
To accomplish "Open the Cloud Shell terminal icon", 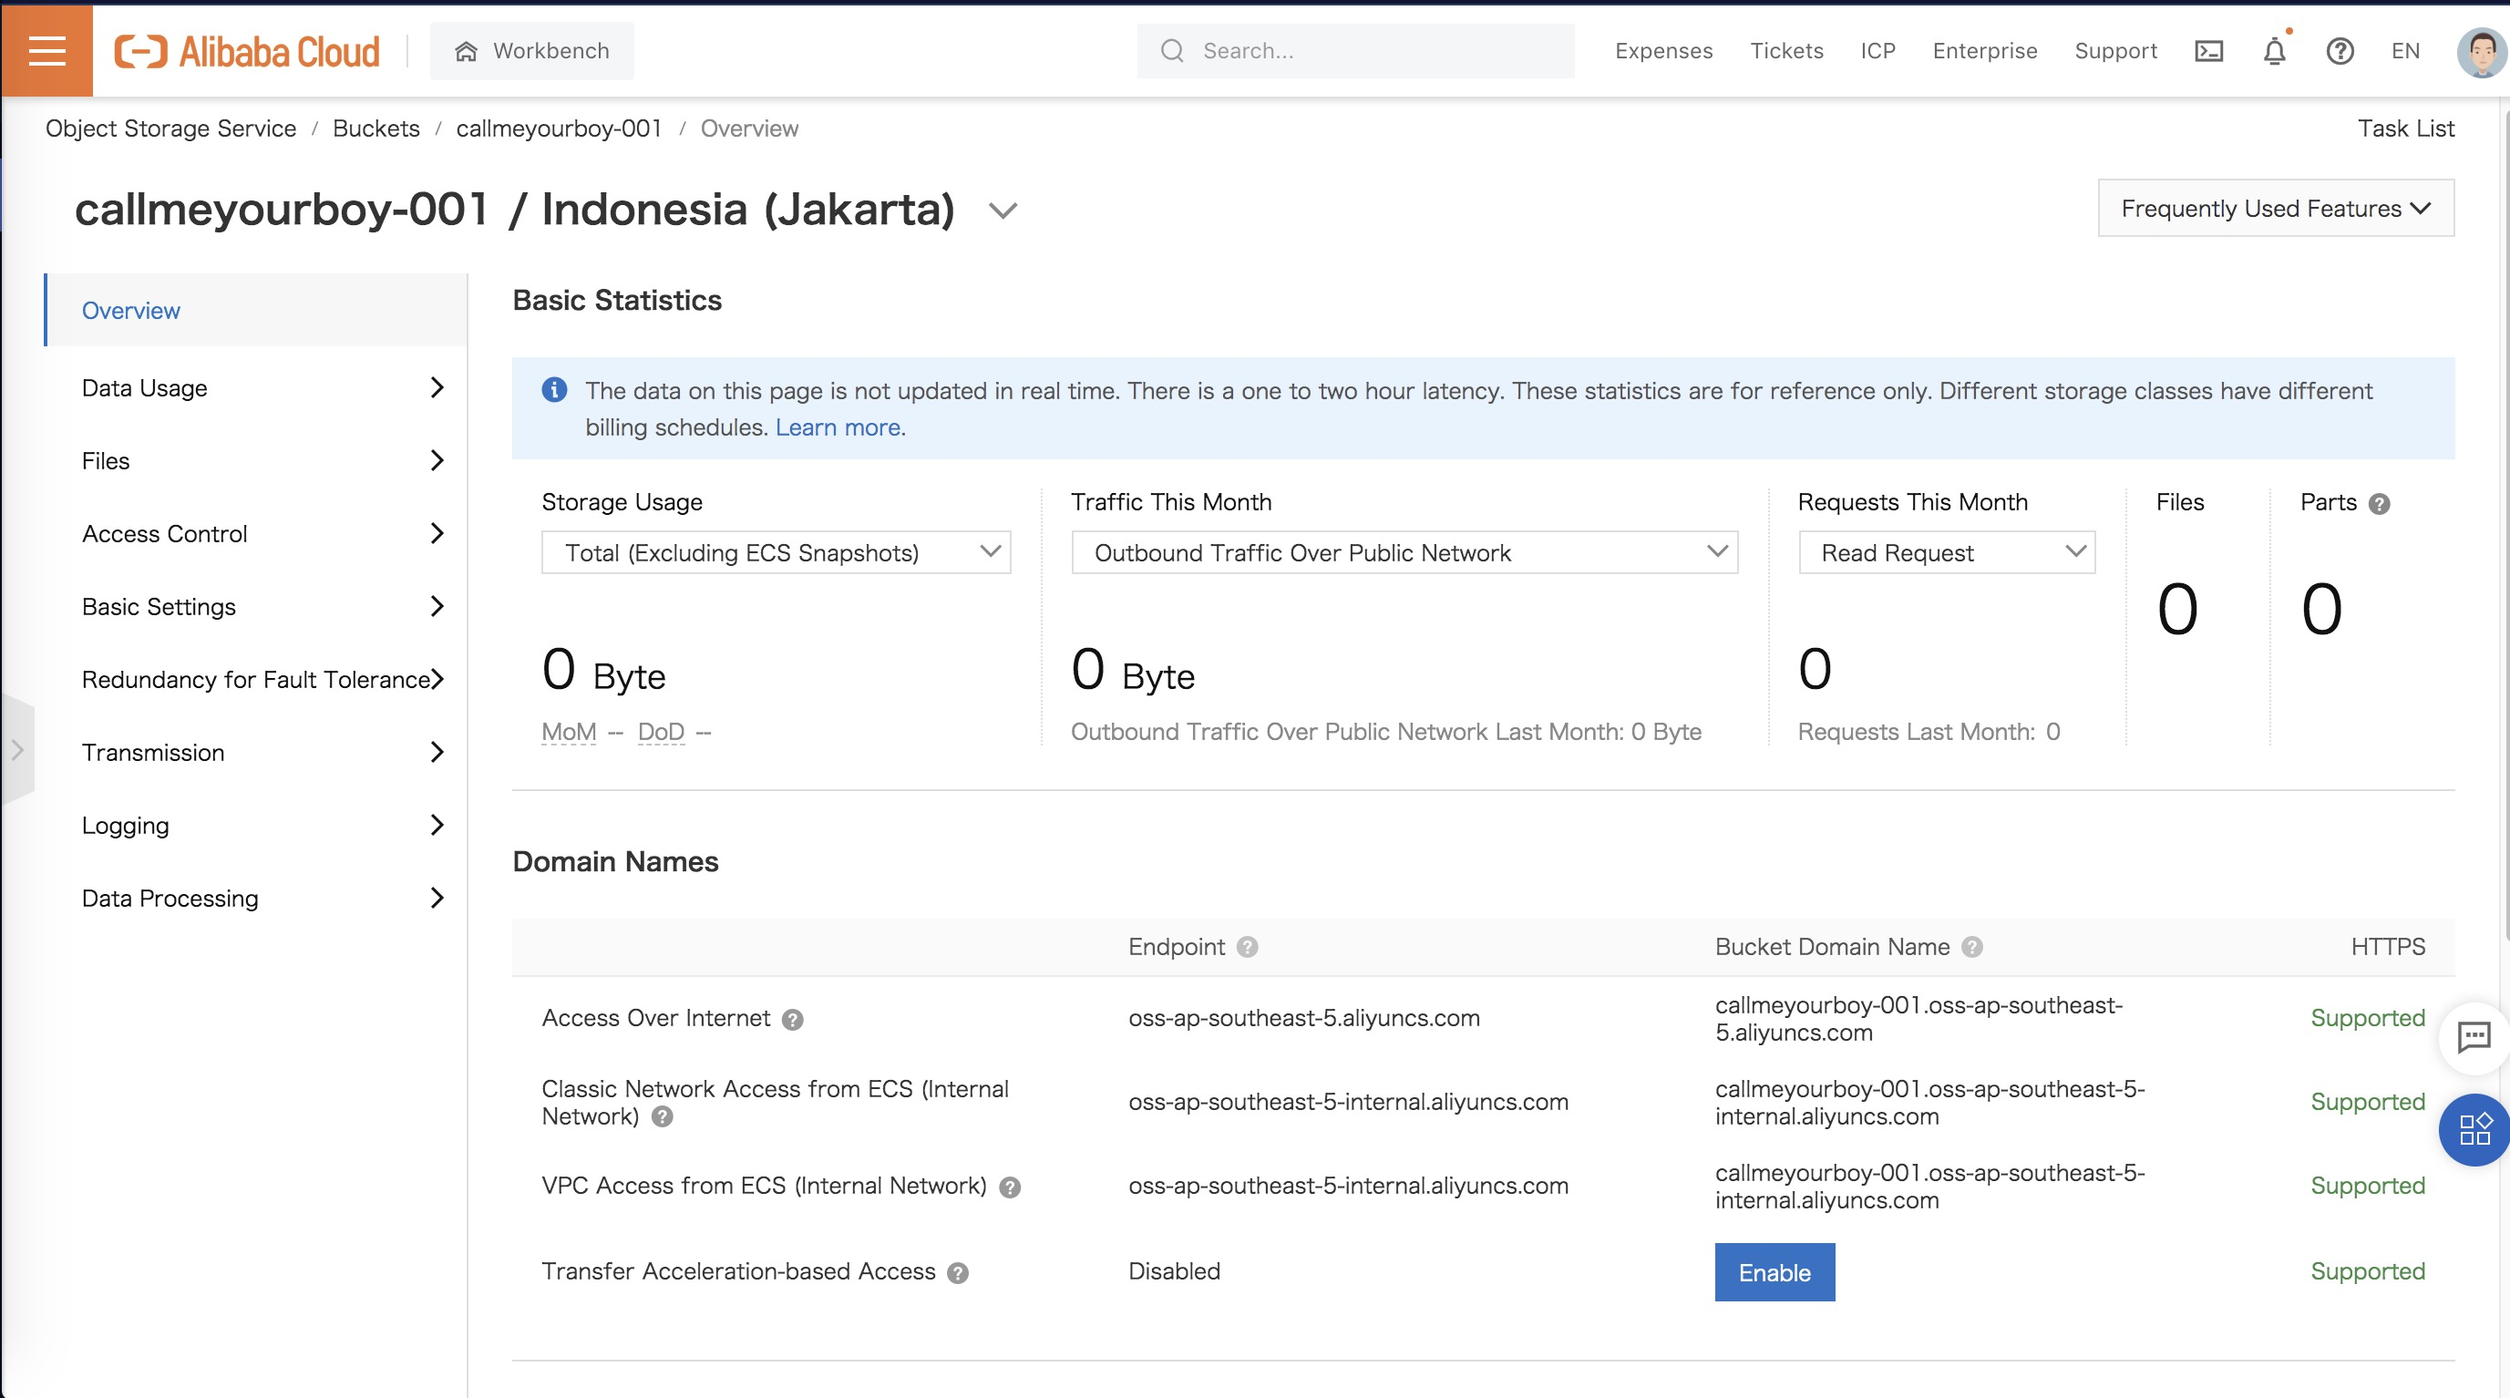I will tap(2208, 51).
